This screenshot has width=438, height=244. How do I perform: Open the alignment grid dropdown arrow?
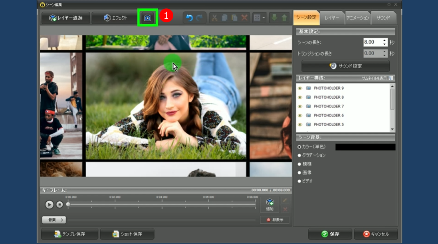click(x=264, y=18)
